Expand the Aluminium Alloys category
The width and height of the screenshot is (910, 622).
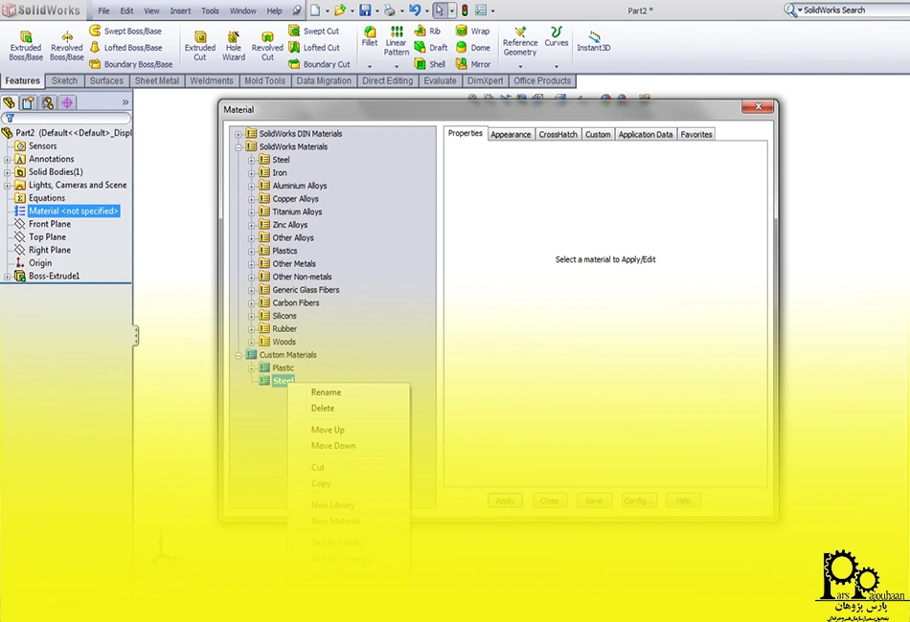tap(251, 186)
